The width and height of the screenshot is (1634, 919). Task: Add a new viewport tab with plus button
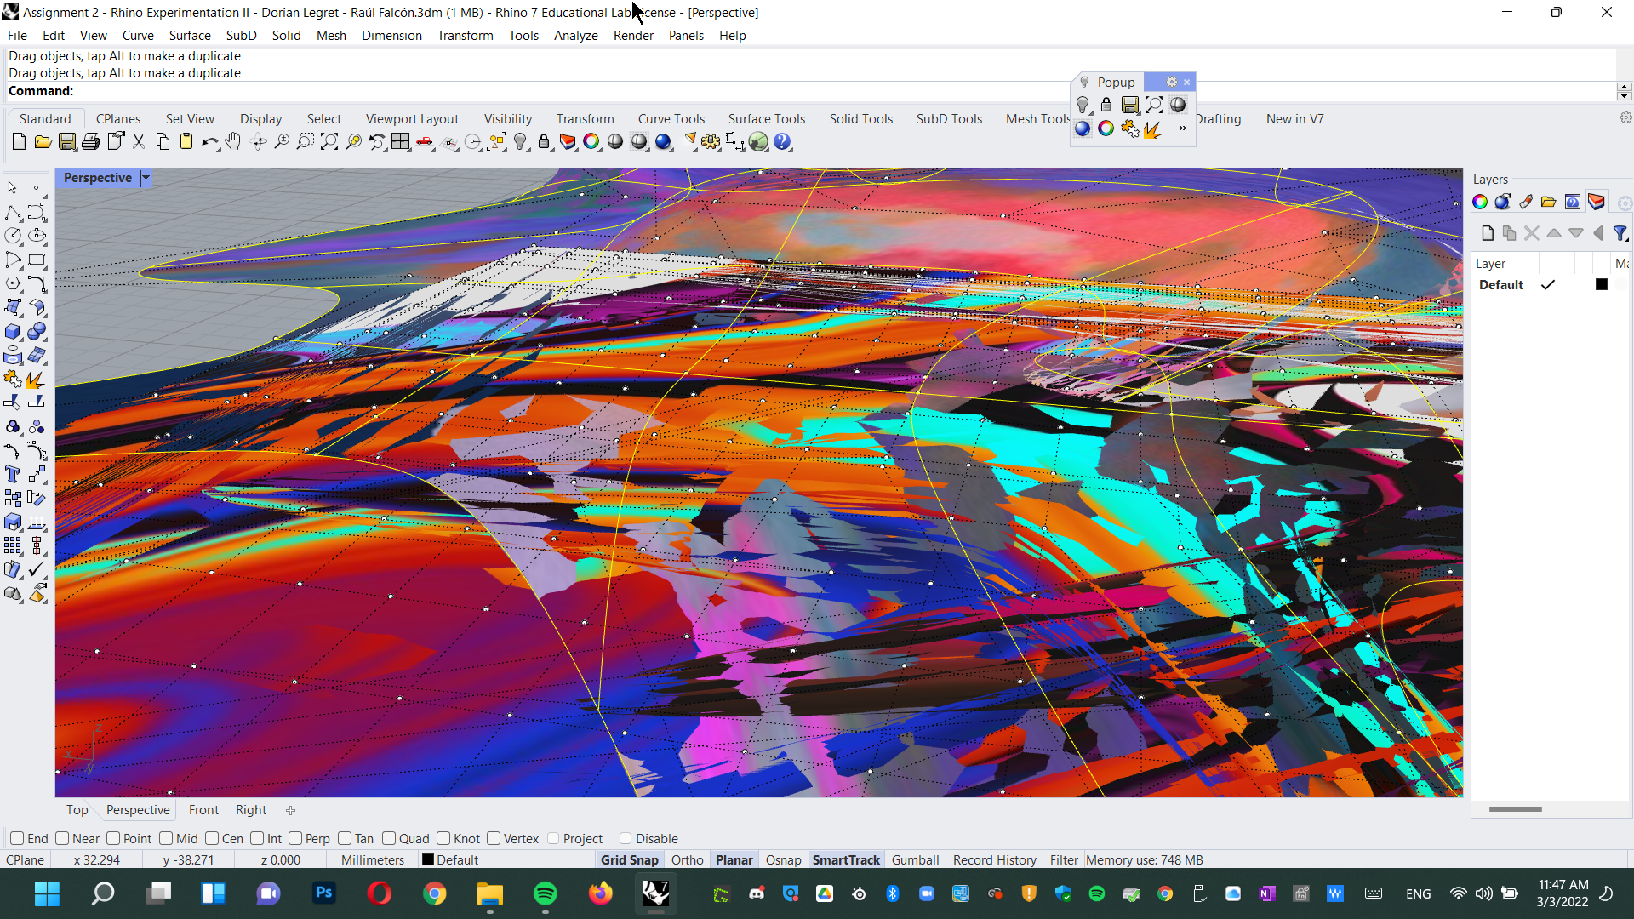click(290, 810)
